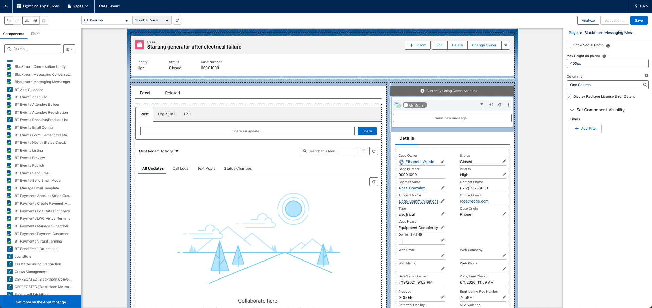Click the messenger sound speaker icon
The width and height of the screenshot is (652, 308).
491,105
